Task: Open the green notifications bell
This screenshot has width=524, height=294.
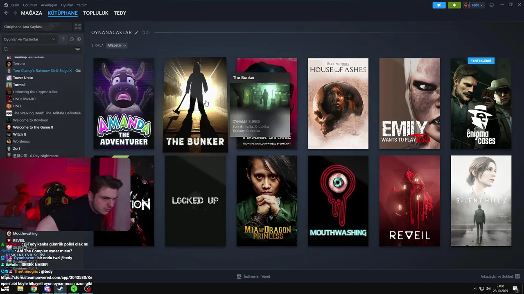Action: tap(454, 5)
